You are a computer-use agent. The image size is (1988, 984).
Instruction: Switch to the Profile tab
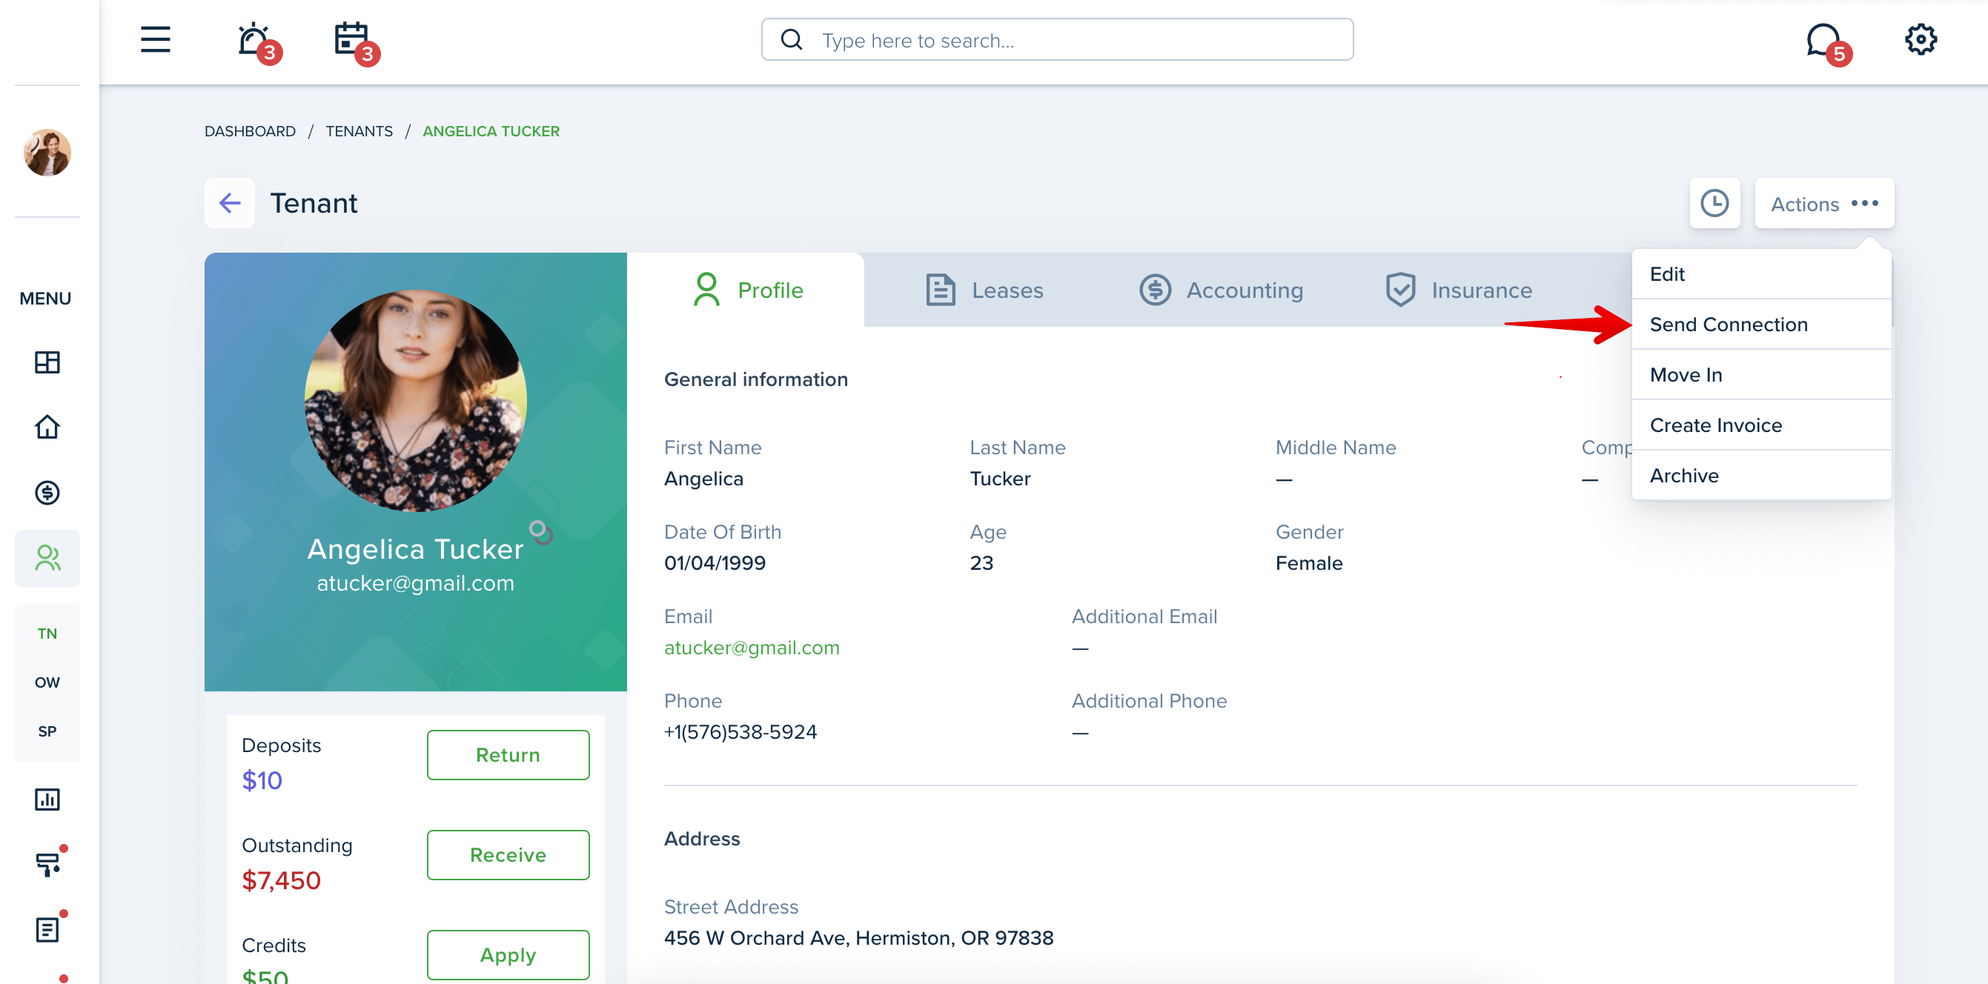click(746, 290)
